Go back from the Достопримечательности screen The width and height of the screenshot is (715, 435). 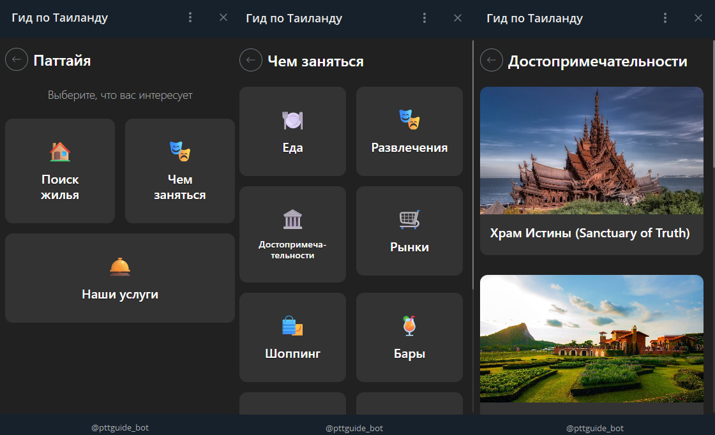click(492, 60)
